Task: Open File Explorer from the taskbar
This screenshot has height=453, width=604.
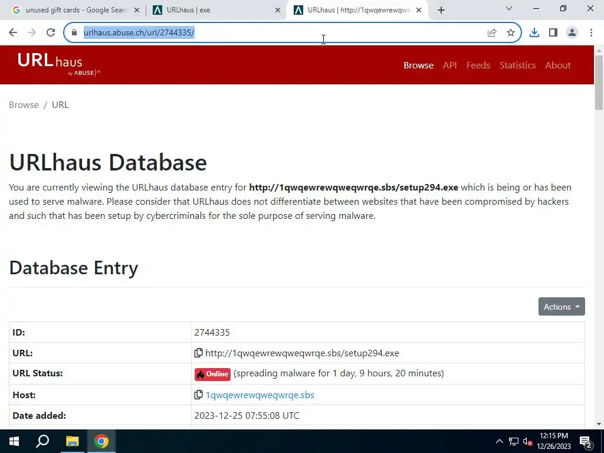Action: (72, 441)
